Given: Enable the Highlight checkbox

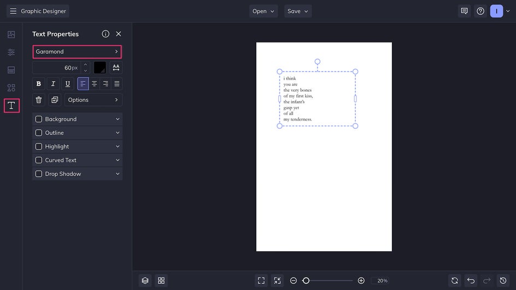Looking at the screenshot, I should [38, 146].
